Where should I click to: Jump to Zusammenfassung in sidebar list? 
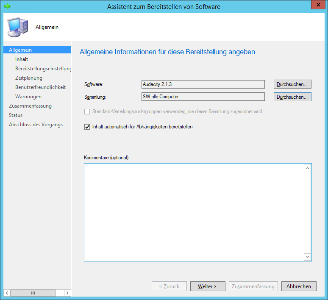30,106
